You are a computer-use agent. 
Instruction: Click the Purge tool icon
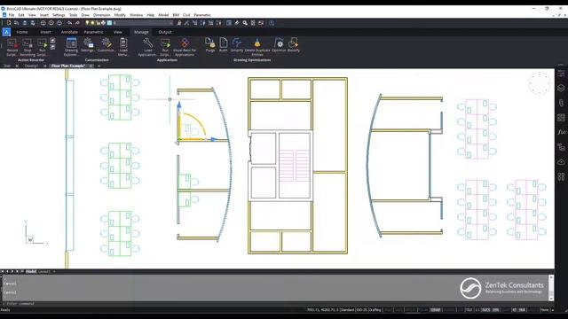coord(210,43)
